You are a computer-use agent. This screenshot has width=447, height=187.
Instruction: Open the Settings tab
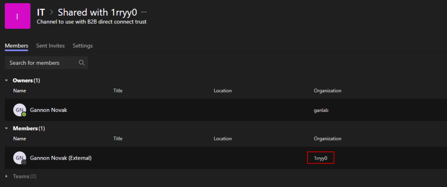[83, 46]
